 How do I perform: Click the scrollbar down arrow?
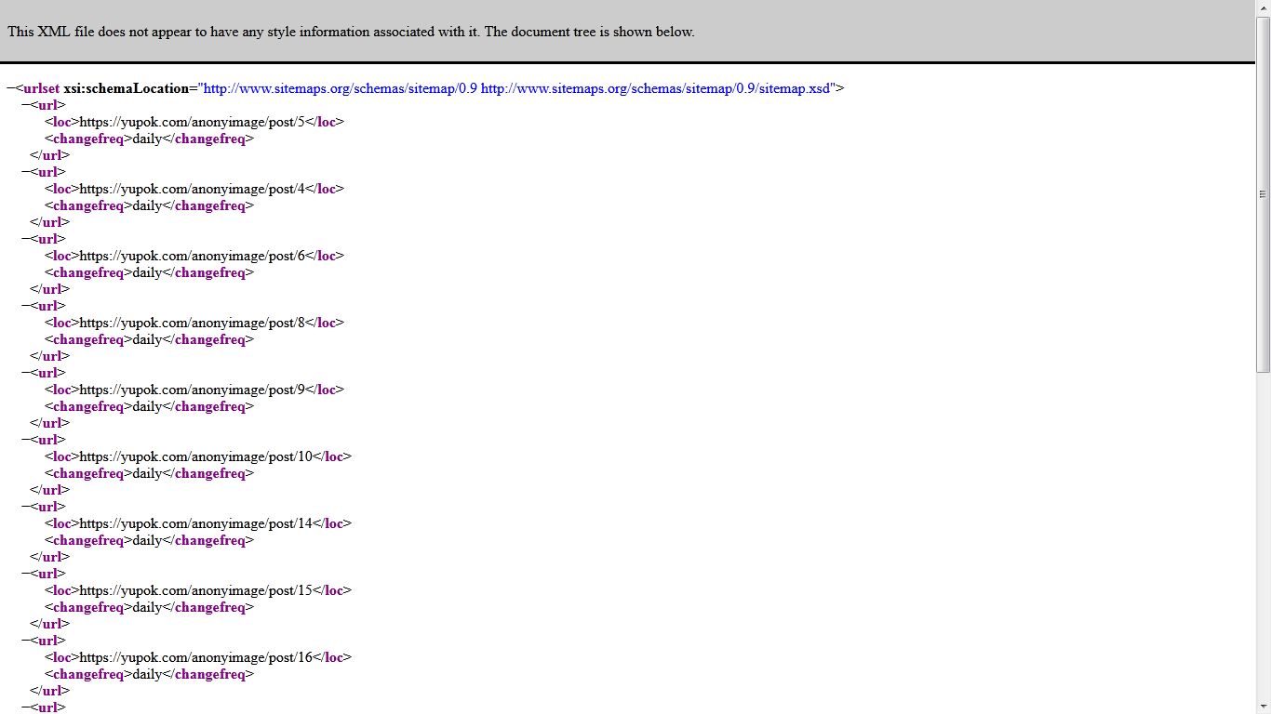tap(1263, 707)
